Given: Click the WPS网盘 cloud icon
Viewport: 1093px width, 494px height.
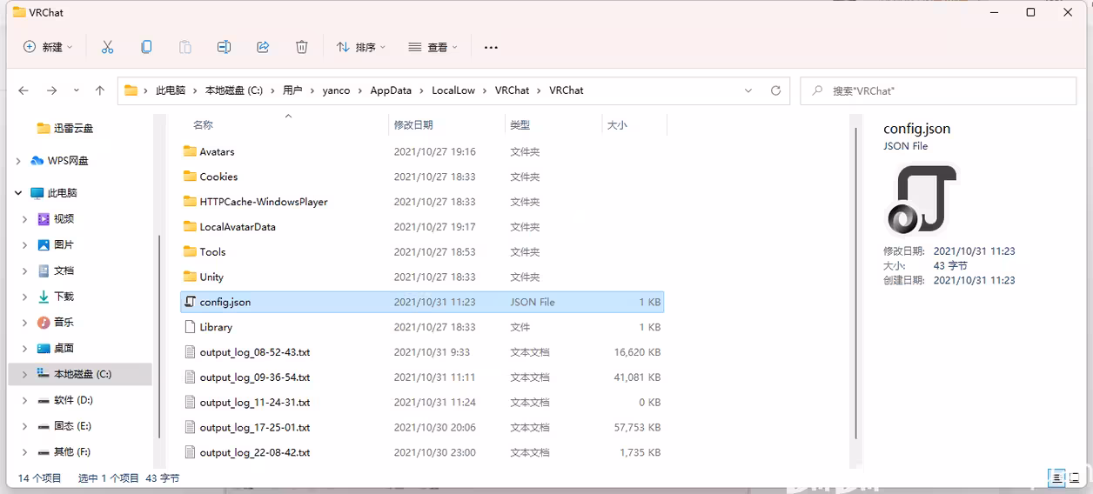Looking at the screenshot, I should [37, 161].
